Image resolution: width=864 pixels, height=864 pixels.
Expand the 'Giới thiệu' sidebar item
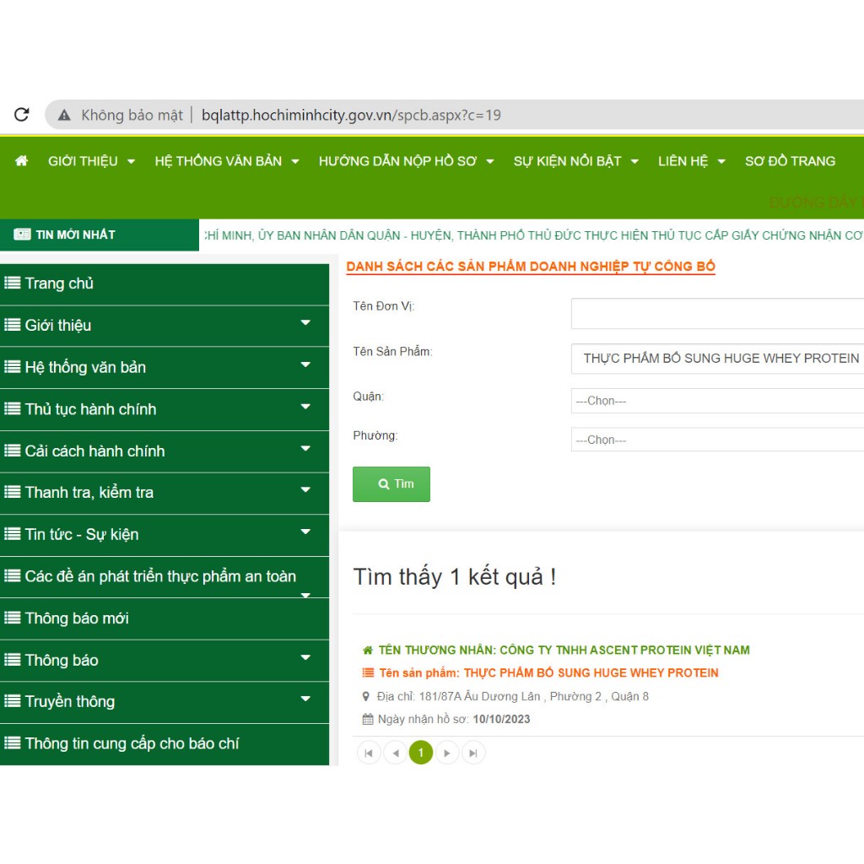coord(165,325)
